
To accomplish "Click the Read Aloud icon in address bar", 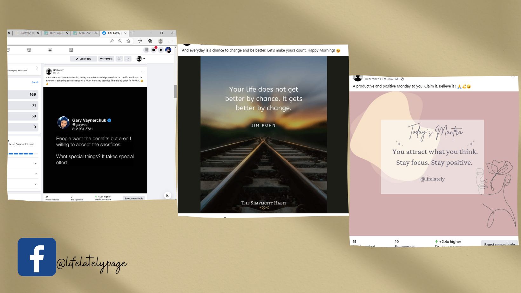I will click(112, 41).
